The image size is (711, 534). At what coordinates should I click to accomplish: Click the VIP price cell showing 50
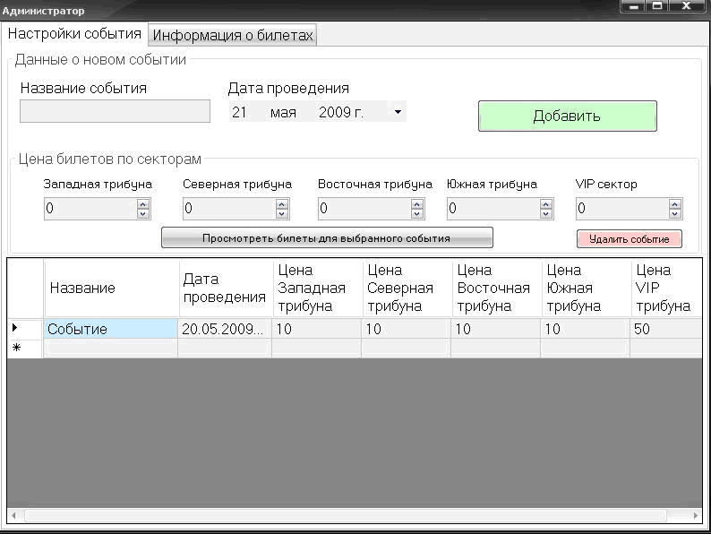point(664,329)
